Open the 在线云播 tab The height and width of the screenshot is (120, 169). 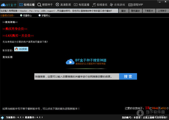click(x=27, y=5)
